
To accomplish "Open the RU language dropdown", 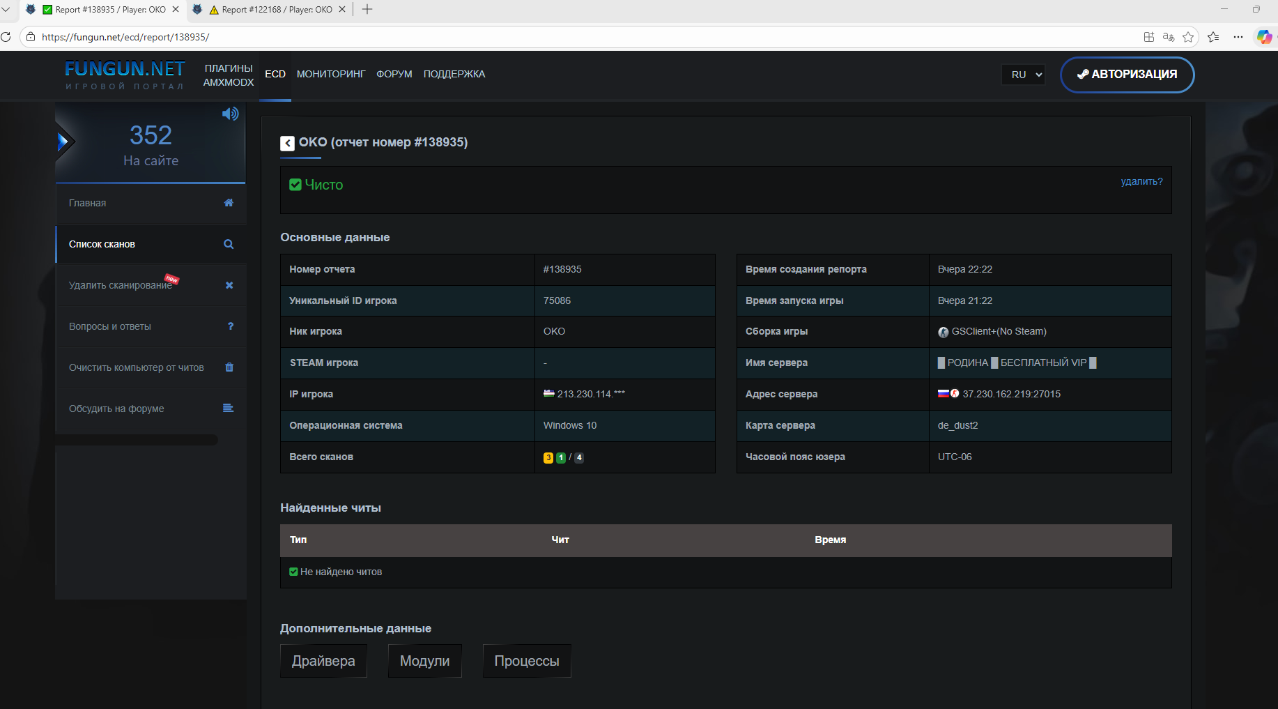I will tap(1023, 75).
